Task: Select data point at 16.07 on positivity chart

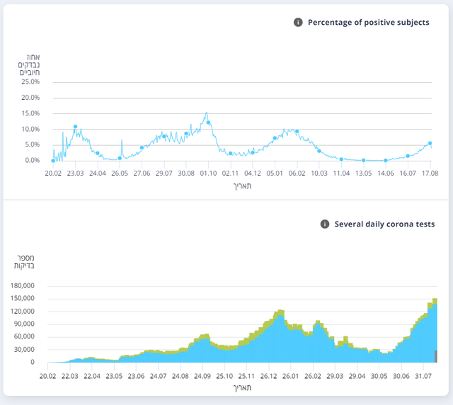Action: [x=408, y=156]
